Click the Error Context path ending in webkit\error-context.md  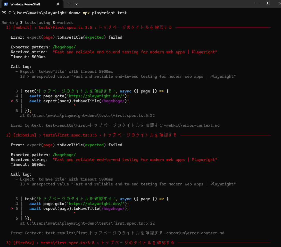(x=115, y=125)
